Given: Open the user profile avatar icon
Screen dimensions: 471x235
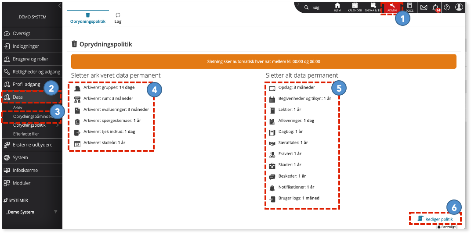Looking at the screenshot, I should [459, 7].
